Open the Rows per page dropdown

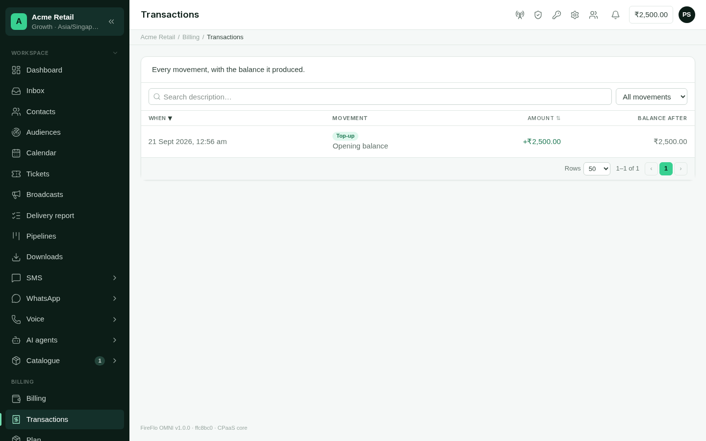(597, 169)
